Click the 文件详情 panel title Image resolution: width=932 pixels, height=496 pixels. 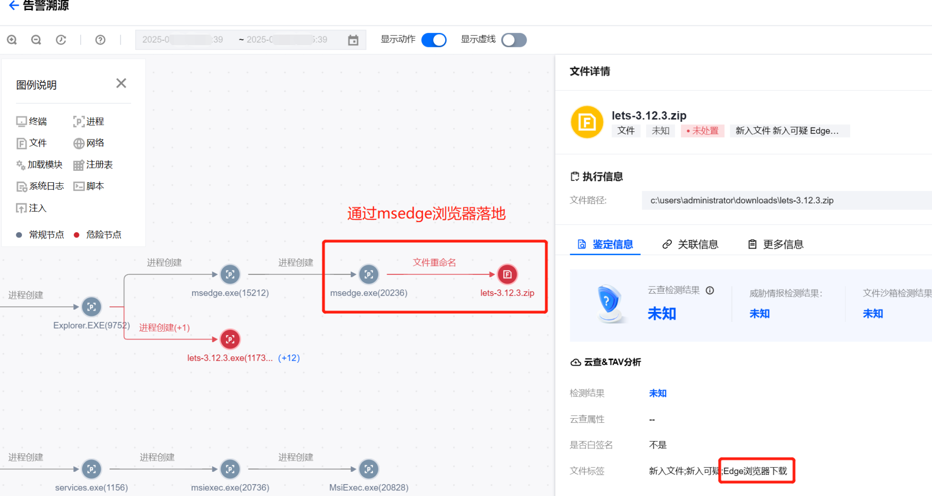pos(590,71)
